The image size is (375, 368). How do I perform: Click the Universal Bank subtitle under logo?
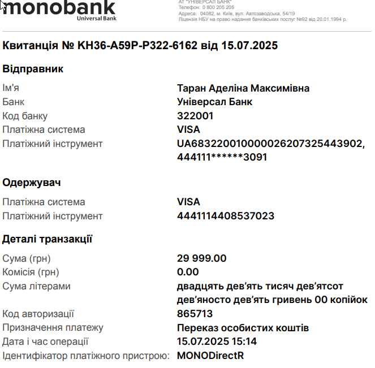pyautogui.click(x=97, y=19)
